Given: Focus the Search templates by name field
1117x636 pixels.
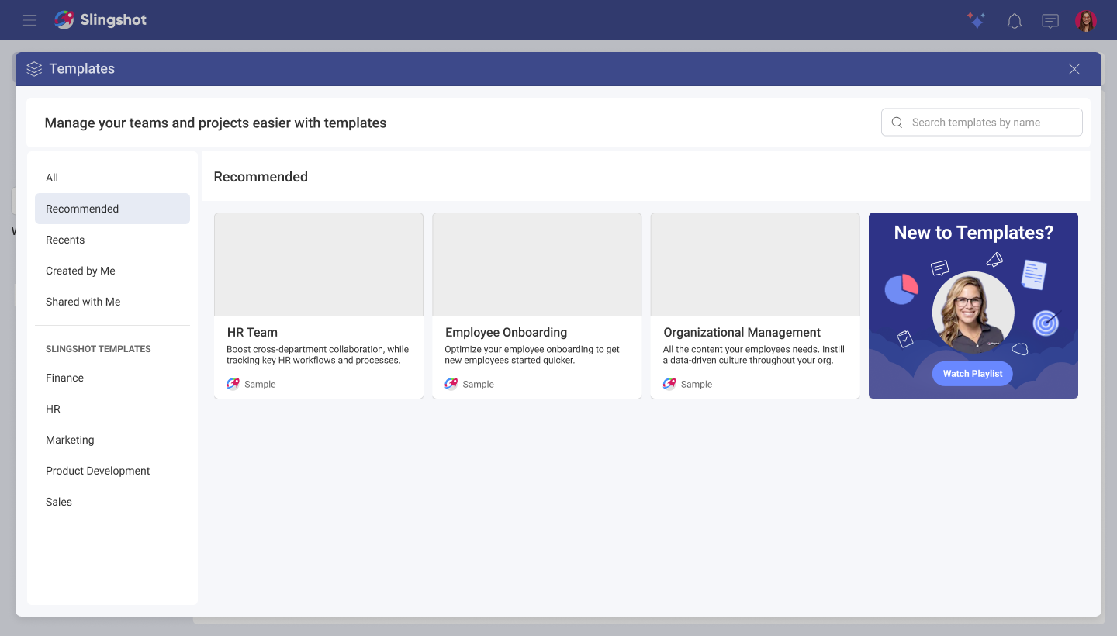Looking at the screenshot, I should pyautogui.click(x=981, y=123).
